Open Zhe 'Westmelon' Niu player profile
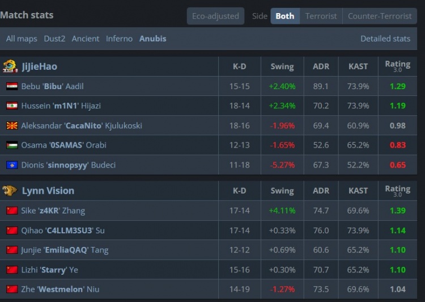 pos(60,290)
